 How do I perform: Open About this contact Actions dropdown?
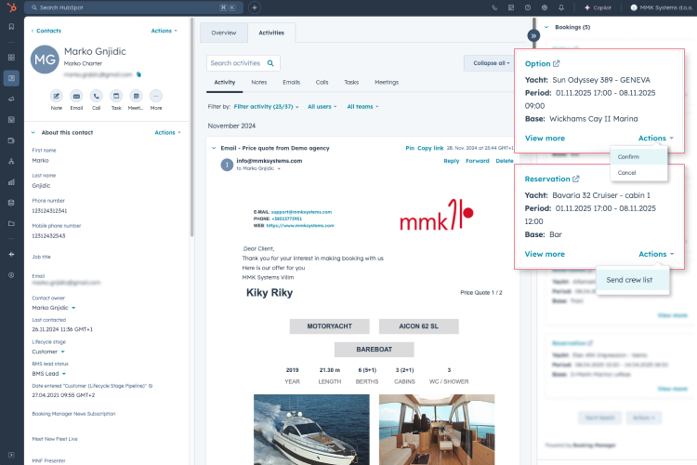[x=167, y=133]
